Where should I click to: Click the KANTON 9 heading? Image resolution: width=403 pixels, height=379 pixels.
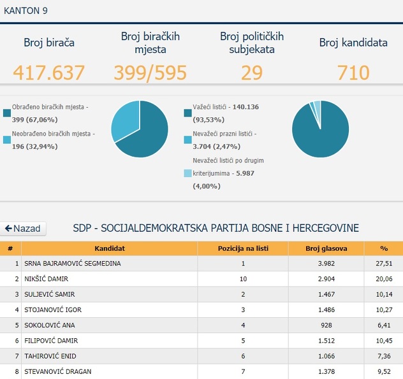click(x=26, y=11)
